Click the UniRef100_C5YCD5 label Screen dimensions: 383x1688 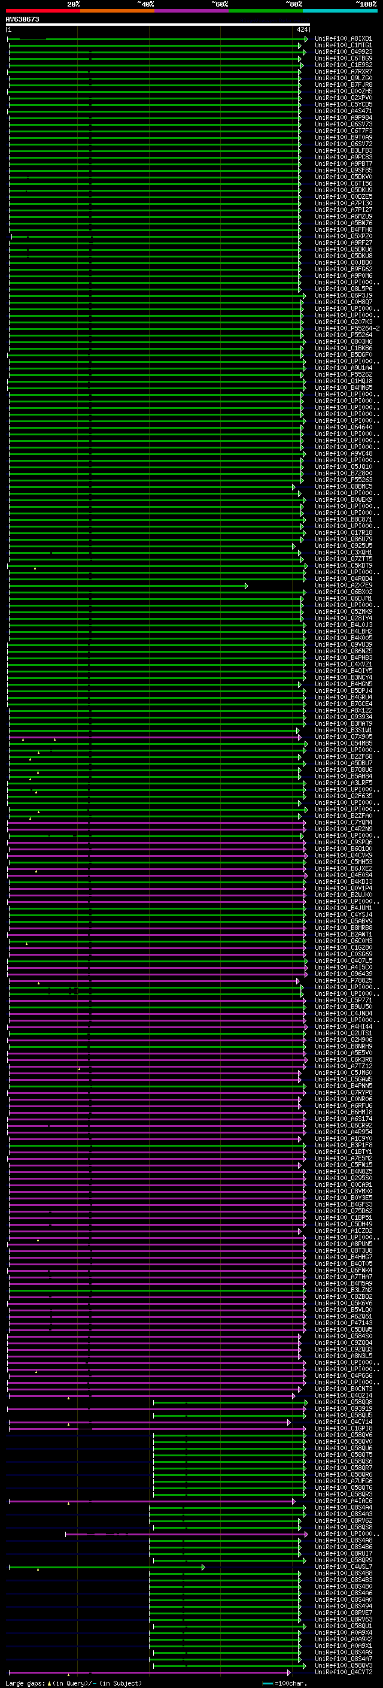(343, 104)
